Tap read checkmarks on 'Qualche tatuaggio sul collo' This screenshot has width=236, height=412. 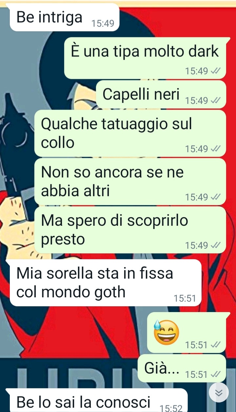click(216, 149)
